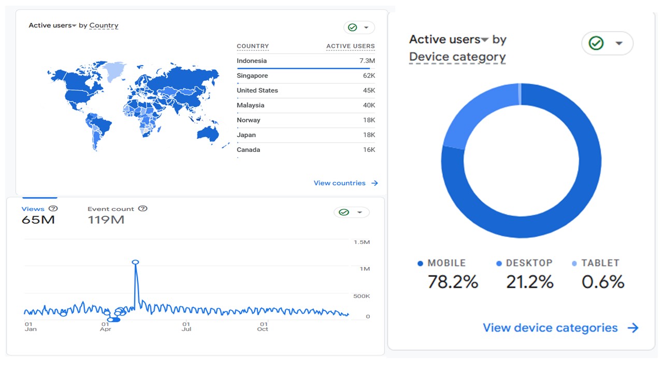Open Active users metric dropdown in device card

(x=485, y=40)
